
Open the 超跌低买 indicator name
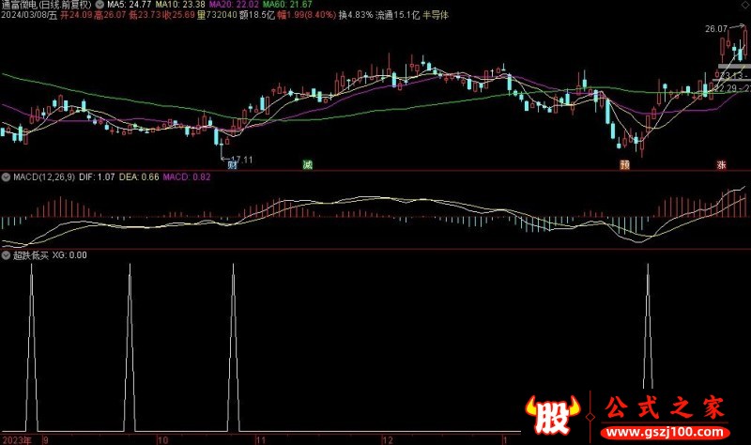(x=30, y=254)
